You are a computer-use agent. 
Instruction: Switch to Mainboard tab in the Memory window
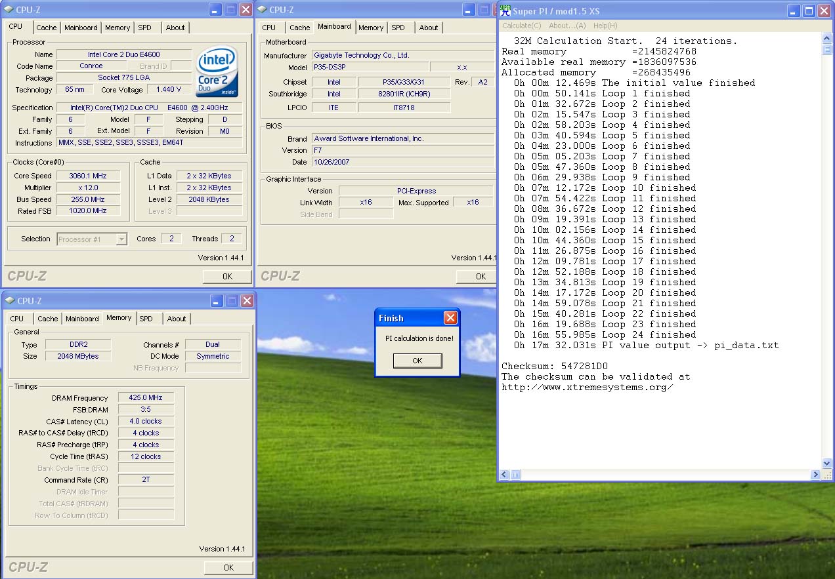click(x=82, y=319)
